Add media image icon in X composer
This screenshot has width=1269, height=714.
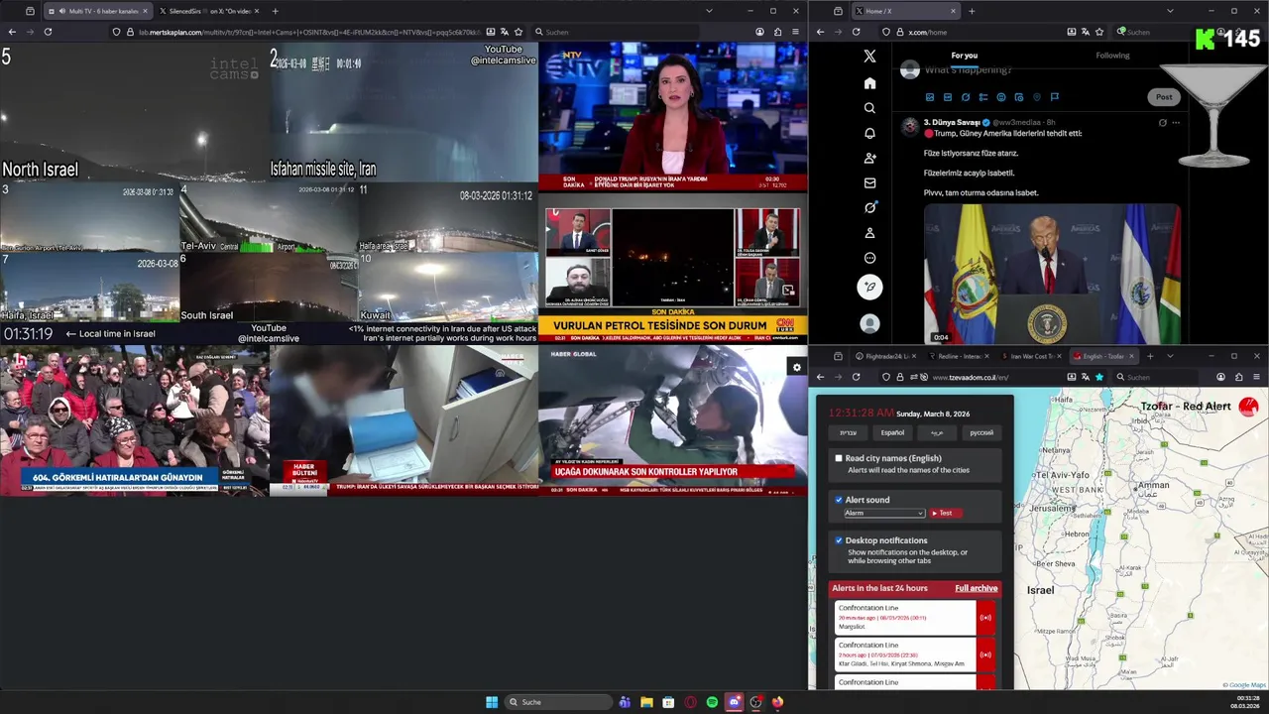[930, 97]
